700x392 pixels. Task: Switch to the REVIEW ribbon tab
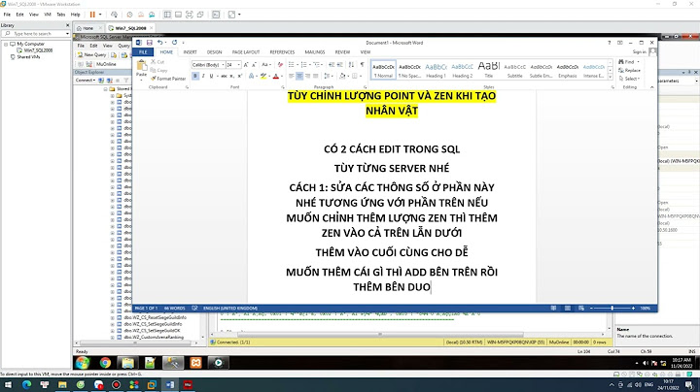pos(342,52)
